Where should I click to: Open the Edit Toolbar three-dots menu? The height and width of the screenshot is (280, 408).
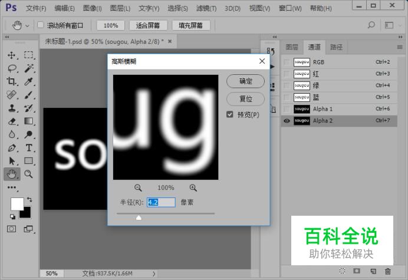pos(12,187)
